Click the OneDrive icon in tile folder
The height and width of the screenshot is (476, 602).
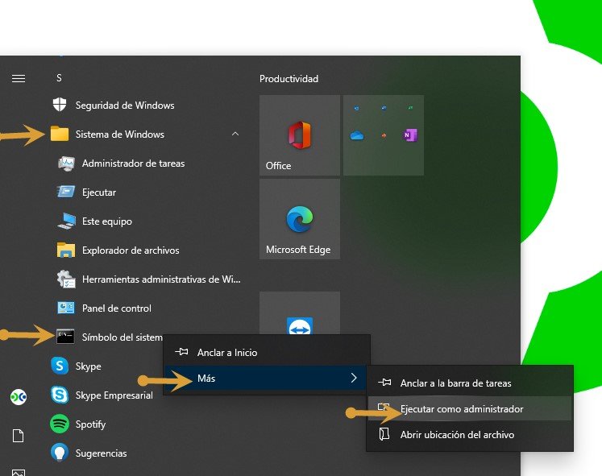click(357, 135)
